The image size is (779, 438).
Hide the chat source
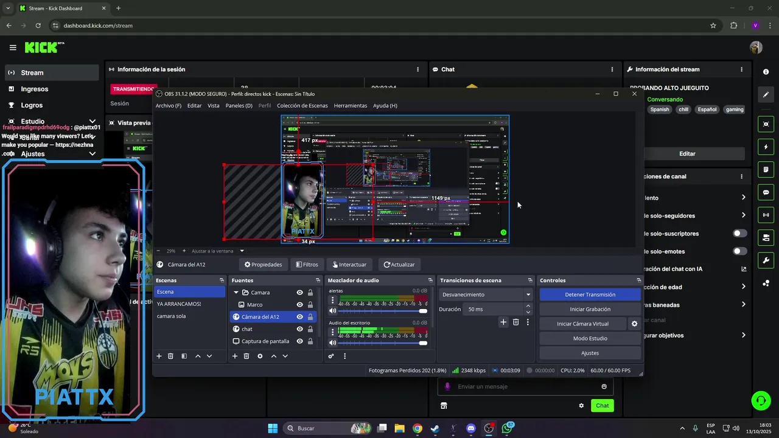(299, 329)
